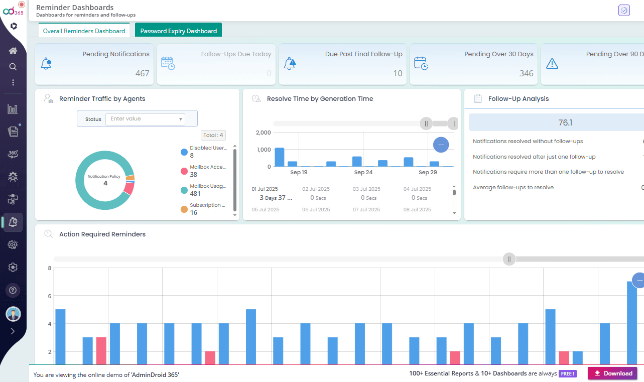Click the FREE! badge near the bottom
The height and width of the screenshot is (382, 644).
pyautogui.click(x=568, y=373)
